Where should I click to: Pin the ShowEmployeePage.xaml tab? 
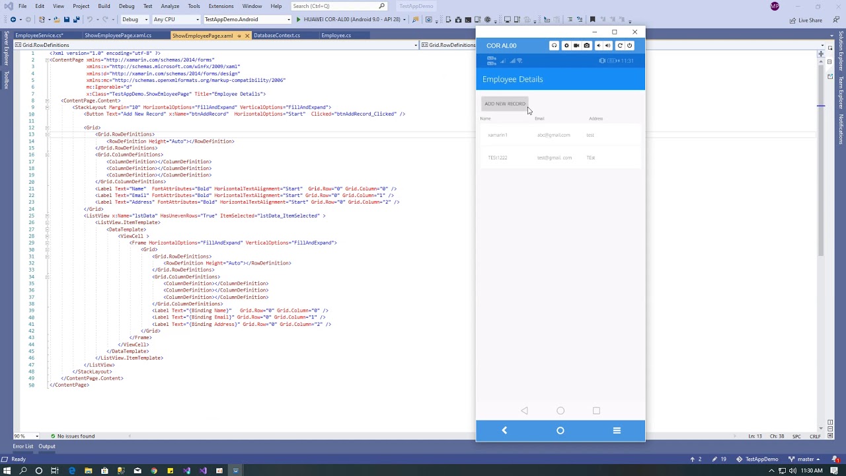(x=239, y=36)
